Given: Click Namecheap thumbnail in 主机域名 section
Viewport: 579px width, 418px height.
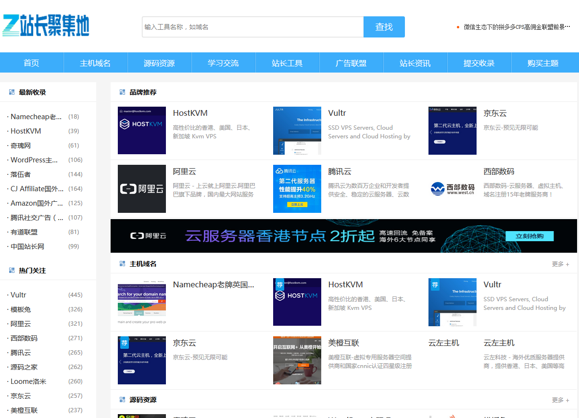Looking at the screenshot, I should click(x=142, y=302).
